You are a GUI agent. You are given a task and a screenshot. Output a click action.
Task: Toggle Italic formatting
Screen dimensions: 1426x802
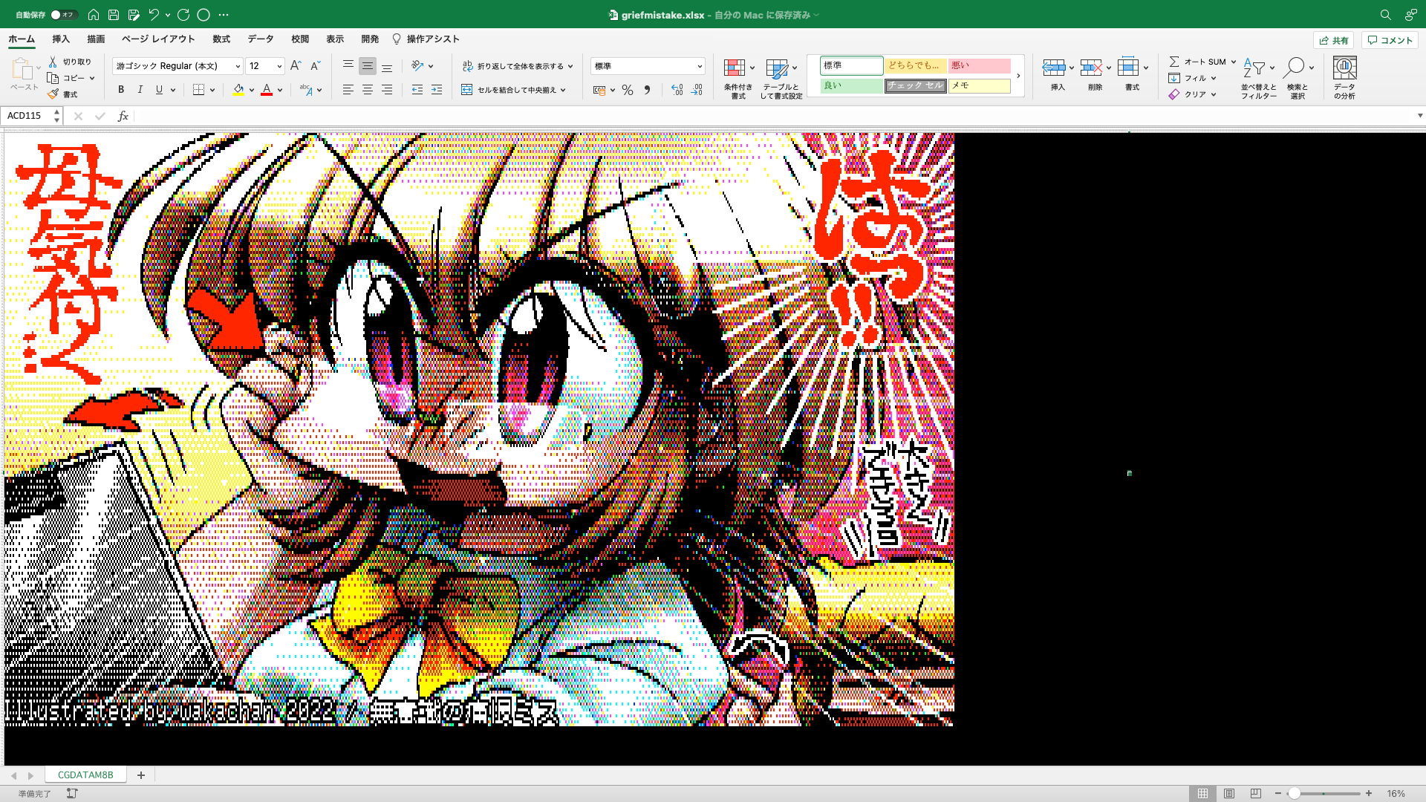coord(140,90)
